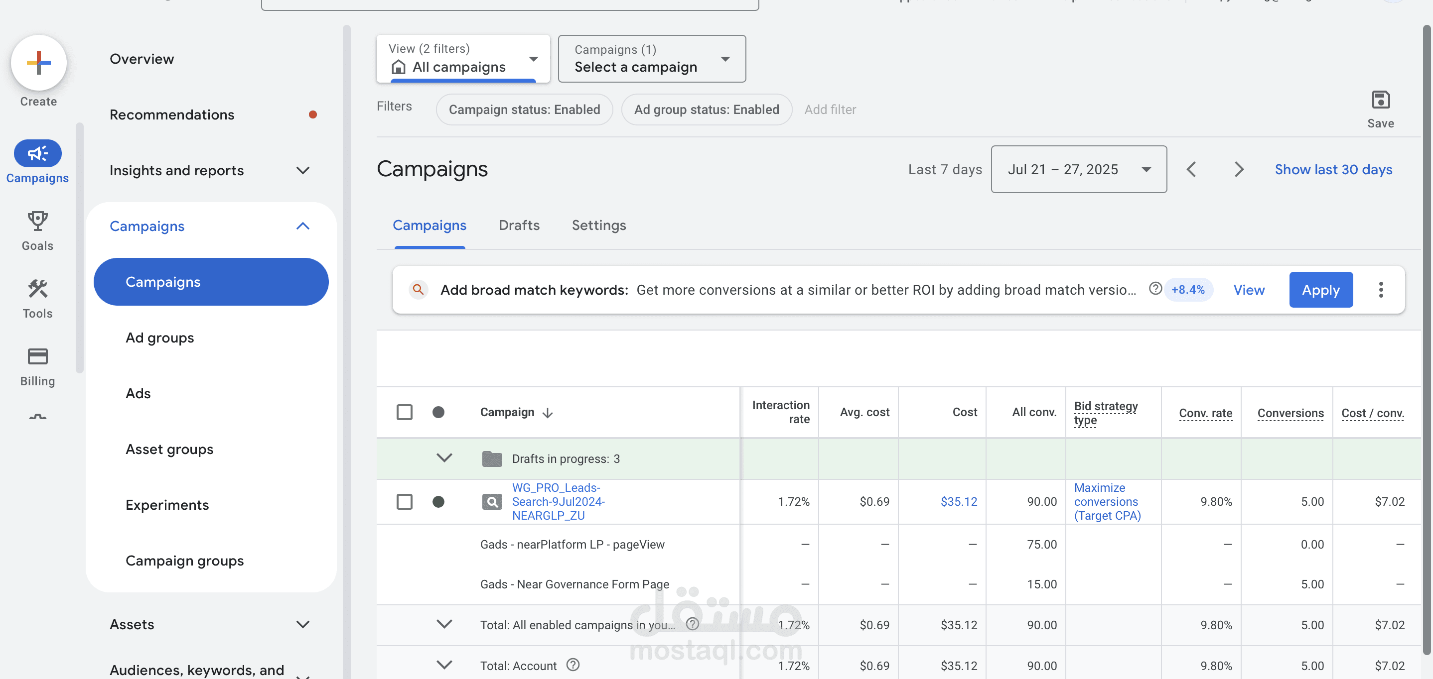
Task: Toggle the select-all campaigns checkbox
Action: pos(405,412)
